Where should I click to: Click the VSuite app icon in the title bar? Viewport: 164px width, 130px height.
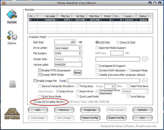pos(4,3)
